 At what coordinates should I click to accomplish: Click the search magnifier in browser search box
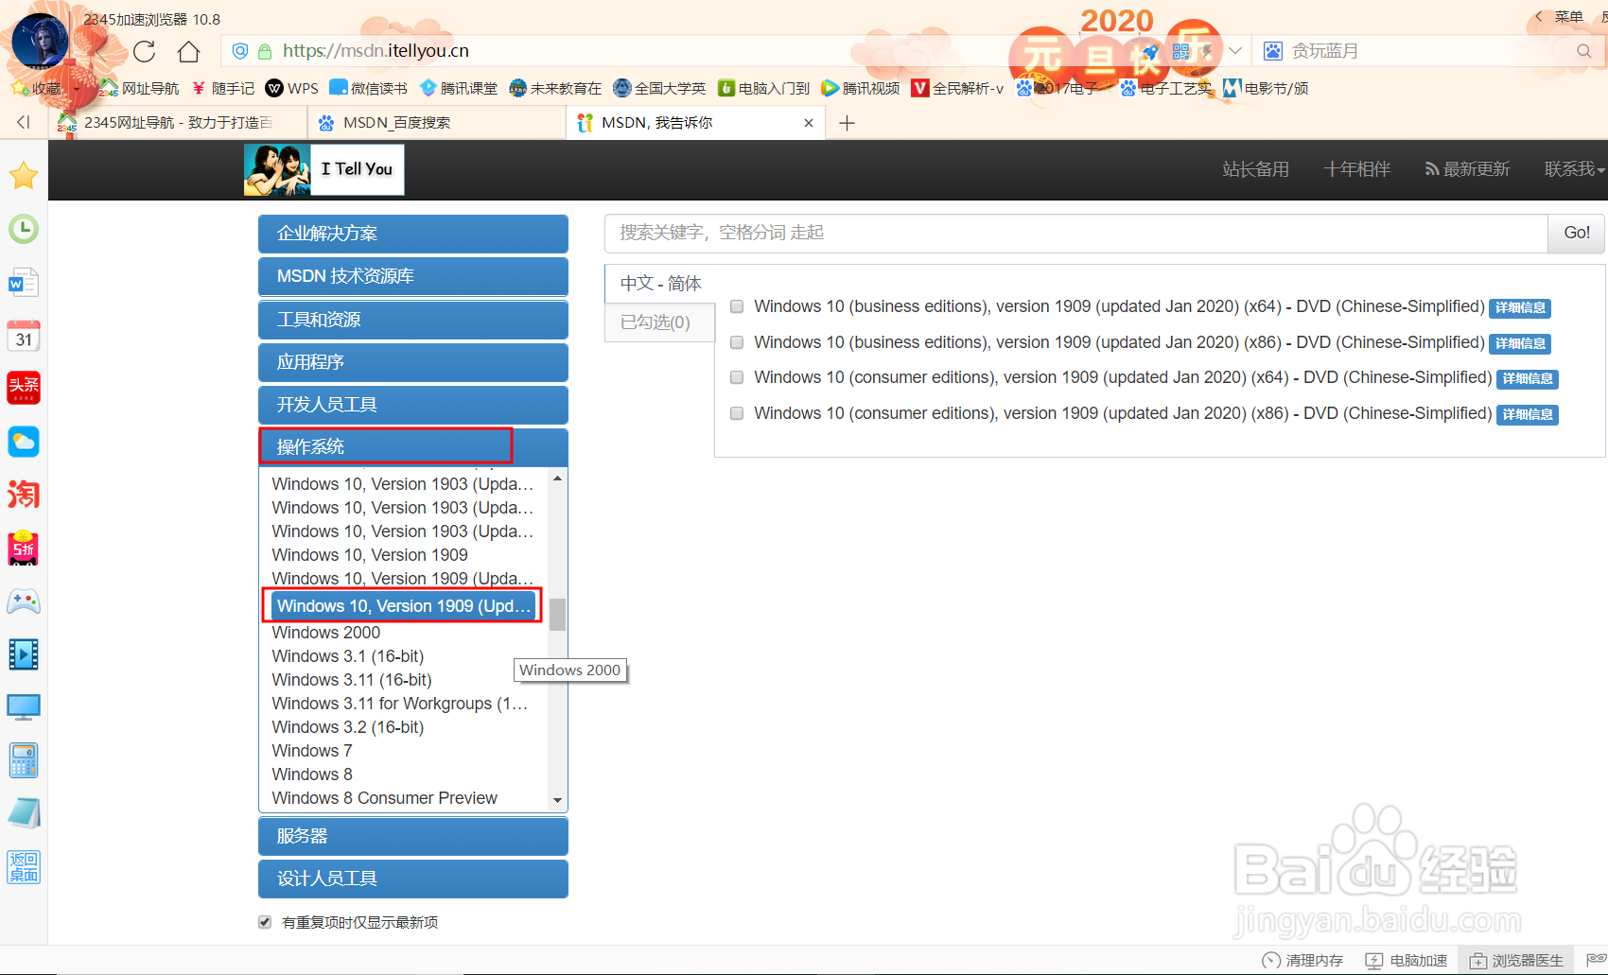click(x=1583, y=51)
